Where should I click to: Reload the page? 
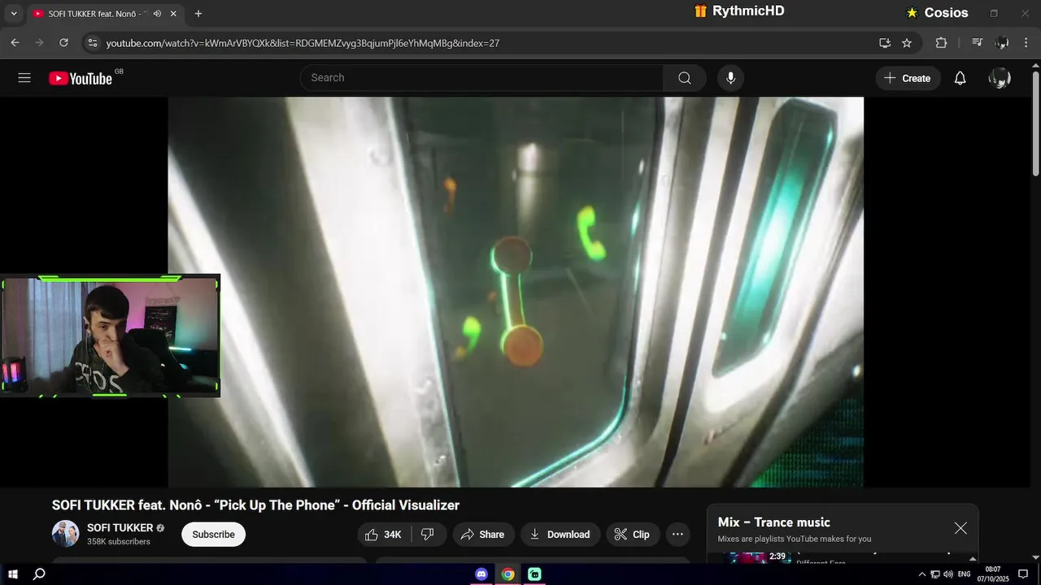(63, 43)
